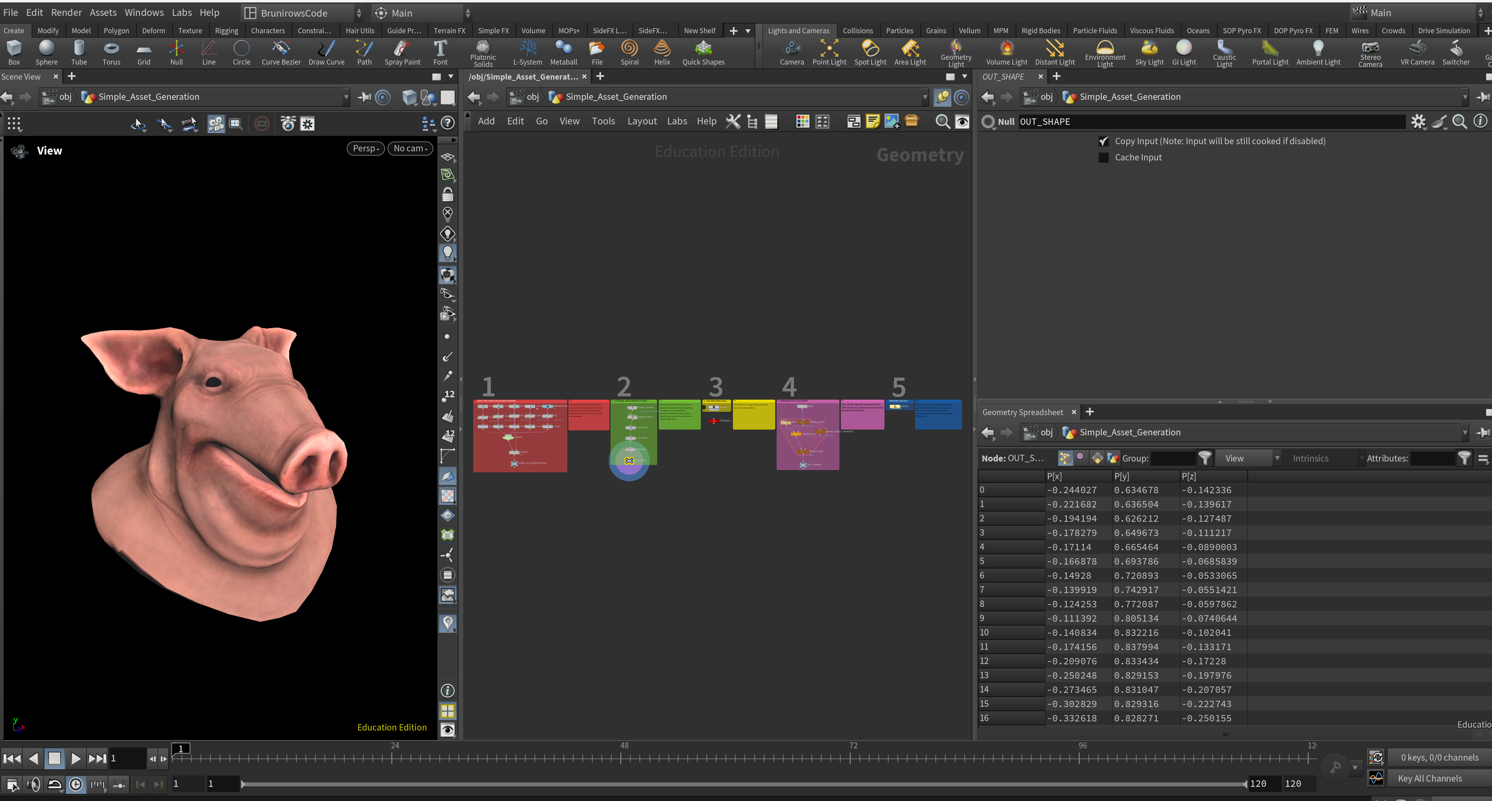This screenshot has height=801, width=1492.
Task: Toggle the viewport lock icon
Action: coord(447,194)
